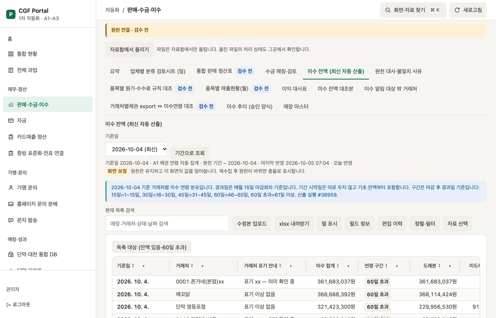Click the 카드매출 정산 clipboard icon
496x318 pixels.
(x=11, y=137)
